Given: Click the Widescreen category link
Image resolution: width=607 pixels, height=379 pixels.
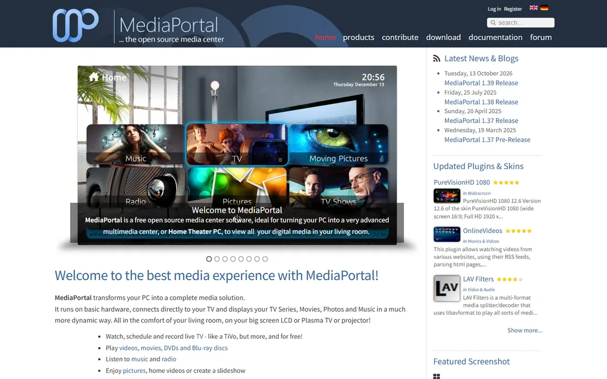Looking at the screenshot, I should pyautogui.click(x=479, y=193).
